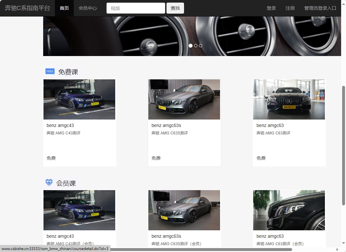Click the diamond icon beside 会员课
346x252 pixels.
[x=49, y=182]
